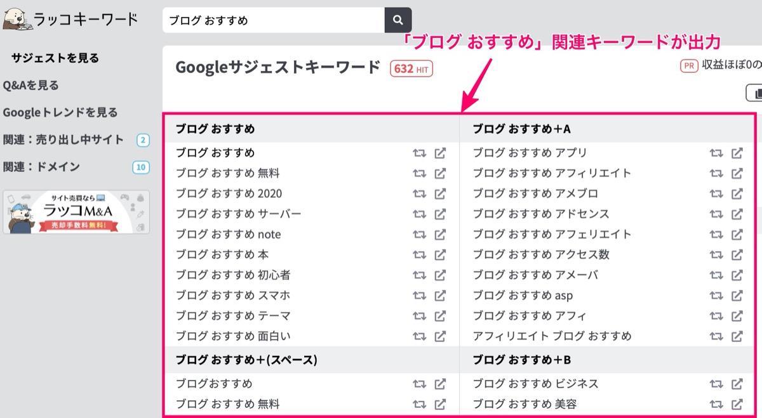Re-search icon for ブログ おすすめ asp
The width and height of the screenshot is (762, 418).
pos(716,295)
